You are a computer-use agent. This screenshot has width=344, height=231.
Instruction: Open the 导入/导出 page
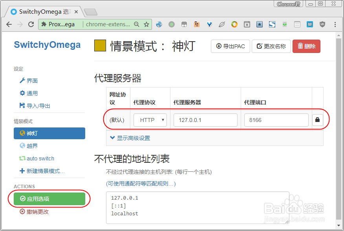coord(35,105)
